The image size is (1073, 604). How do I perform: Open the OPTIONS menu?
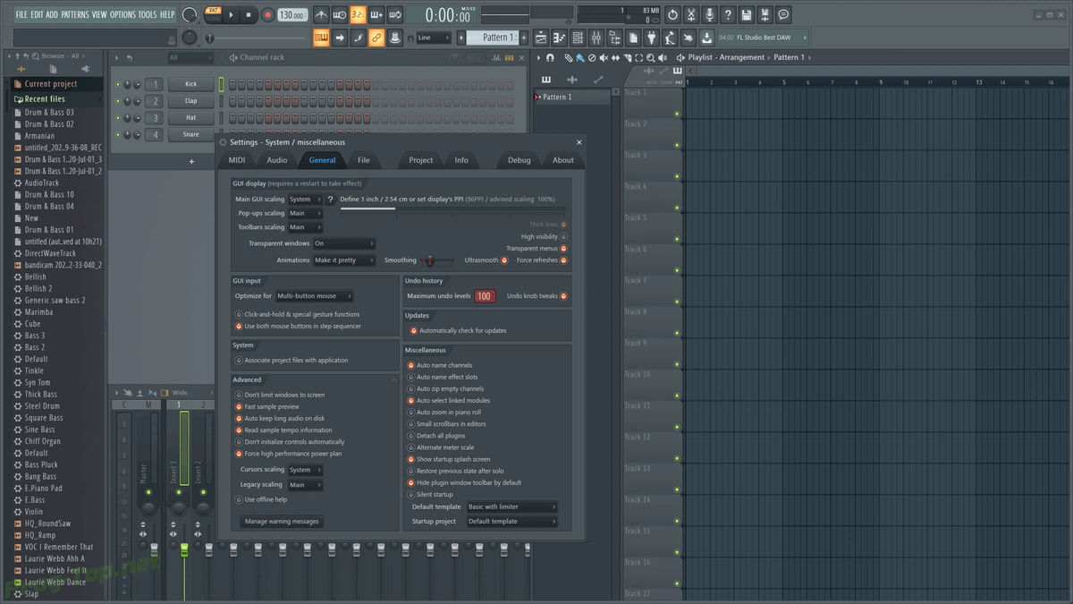pos(123,14)
